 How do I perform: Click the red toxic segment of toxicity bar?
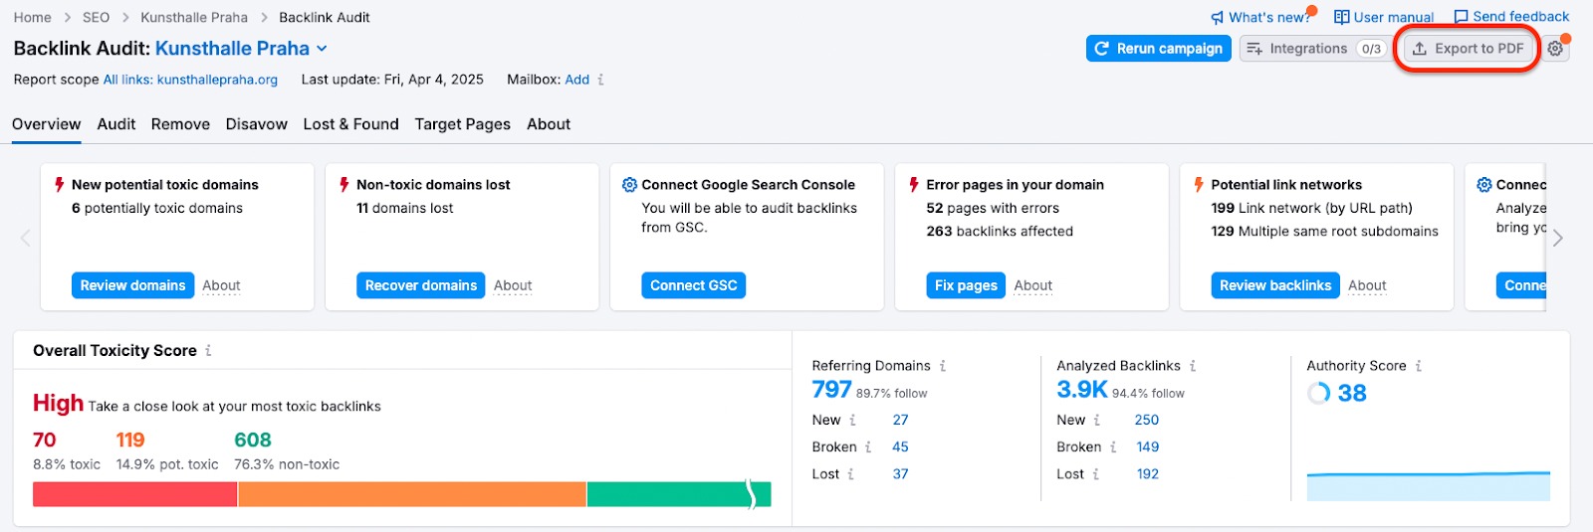click(134, 494)
